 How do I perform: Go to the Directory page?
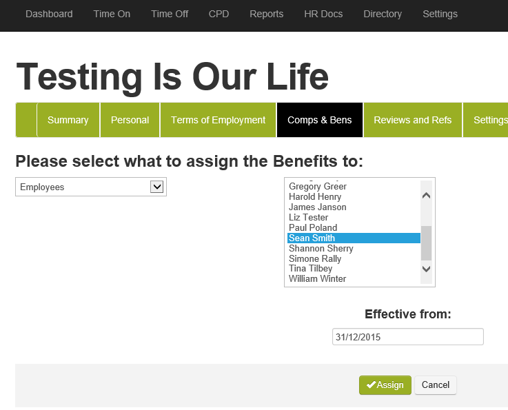[383, 14]
